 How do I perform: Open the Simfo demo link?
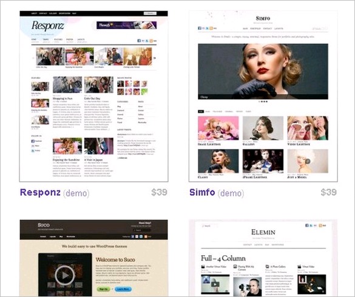pyautogui.click(x=231, y=193)
